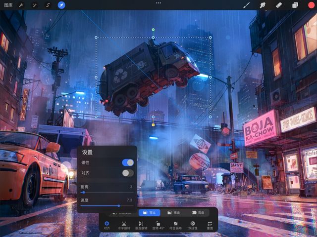Tap the three-dot menu at top center
This screenshot has width=317, height=237.
[158, 3]
